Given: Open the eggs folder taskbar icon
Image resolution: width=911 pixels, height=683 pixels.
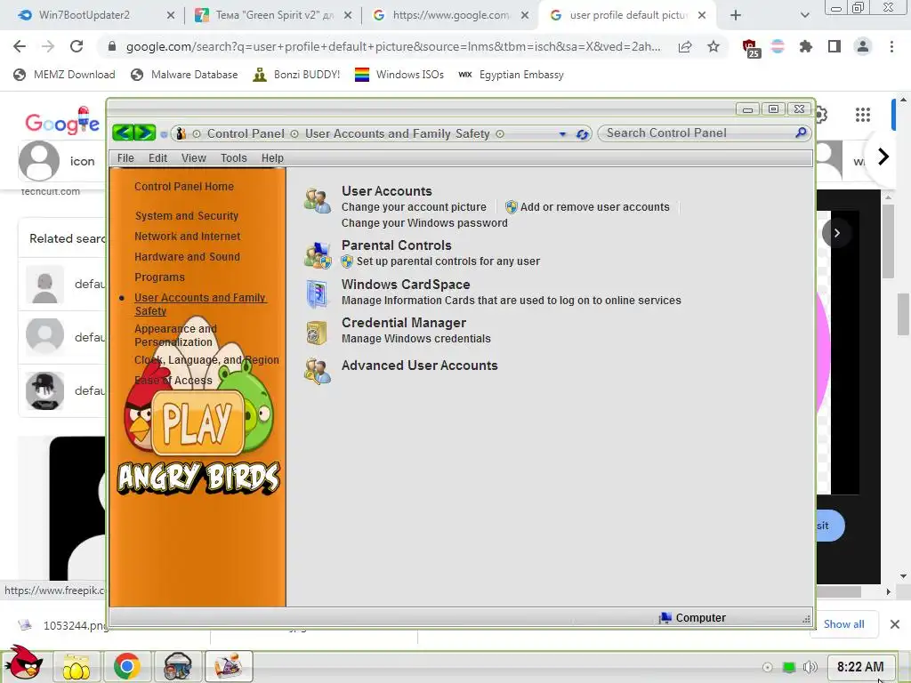Looking at the screenshot, I should (77, 667).
